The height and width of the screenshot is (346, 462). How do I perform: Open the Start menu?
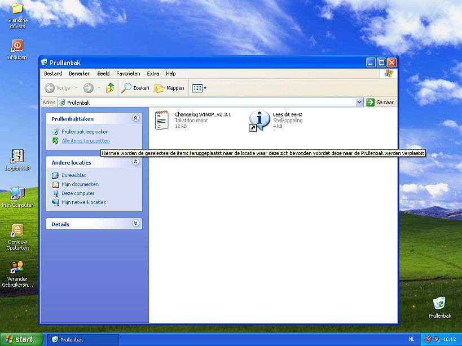[x=20, y=339]
